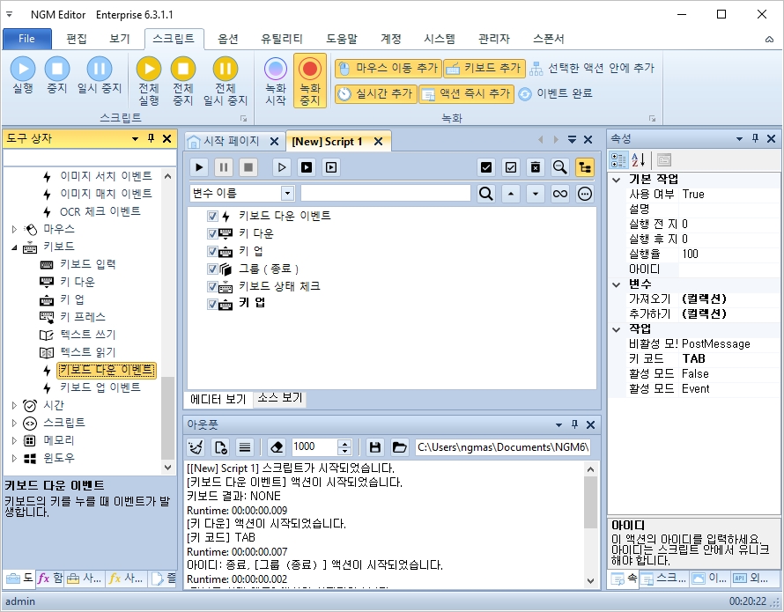
Task: Click the categorized view icon in the properties panel
Action: (x=618, y=160)
